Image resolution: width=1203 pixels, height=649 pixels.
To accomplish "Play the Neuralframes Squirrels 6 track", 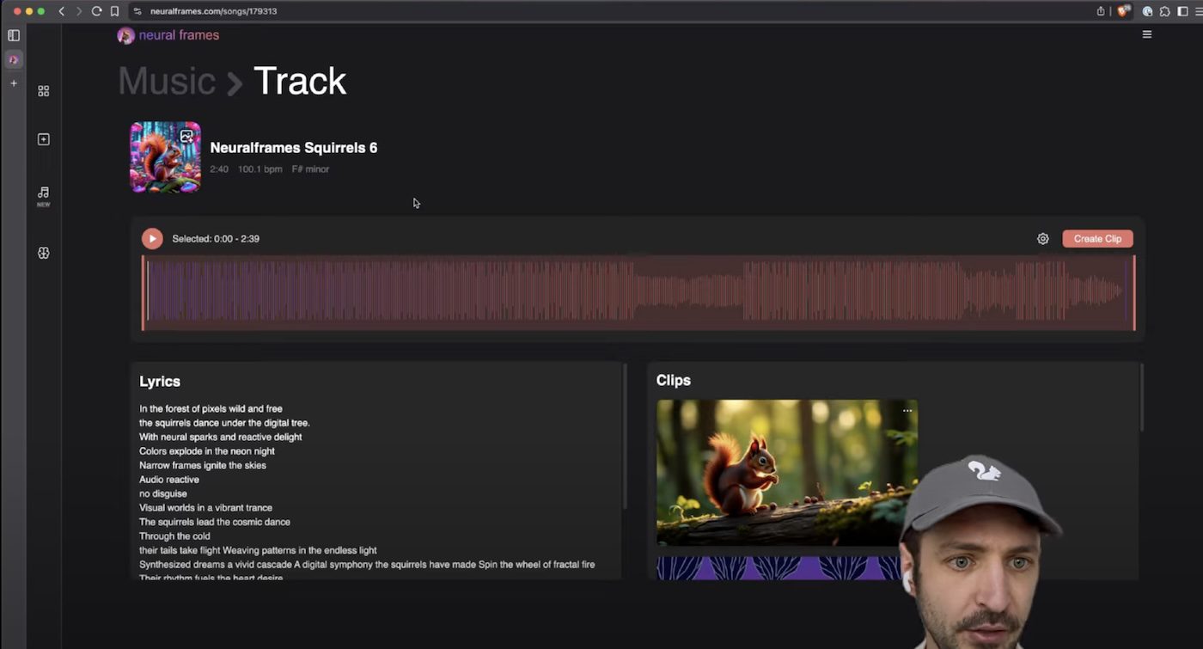I will click(x=152, y=239).
